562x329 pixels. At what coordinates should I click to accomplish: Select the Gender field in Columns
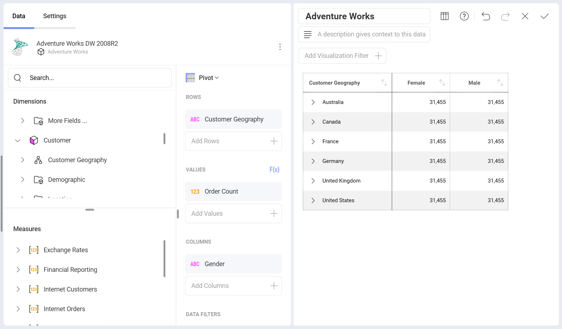tap(233, 264)
